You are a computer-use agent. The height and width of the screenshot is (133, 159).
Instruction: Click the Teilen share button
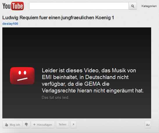(x=62, y=124)
